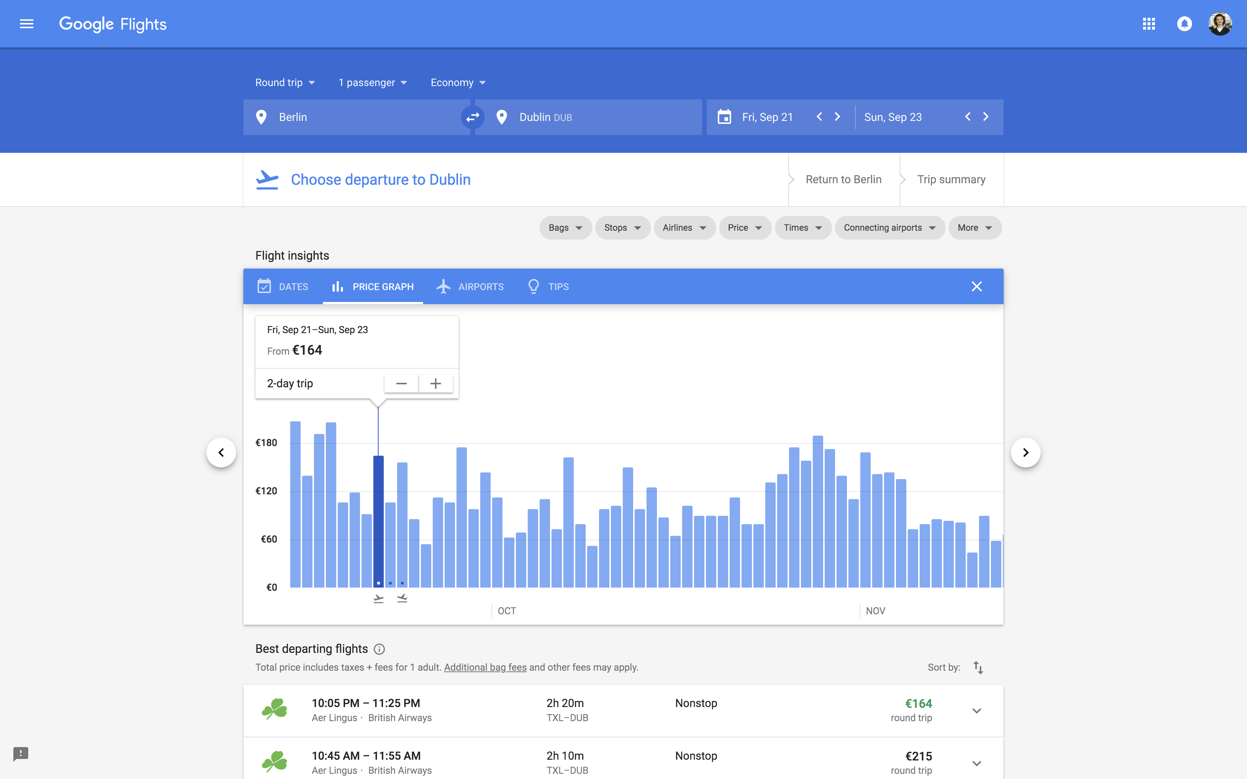Expand the 10:05 PM Aer Lingus flight details
This screenshot has height=779, width=1247.
[x=976, y=710]
